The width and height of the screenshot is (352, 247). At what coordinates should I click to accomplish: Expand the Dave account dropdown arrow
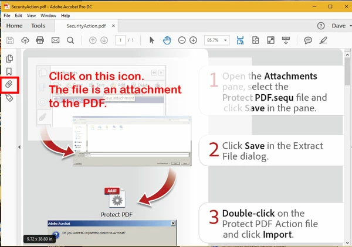[350, 26]
